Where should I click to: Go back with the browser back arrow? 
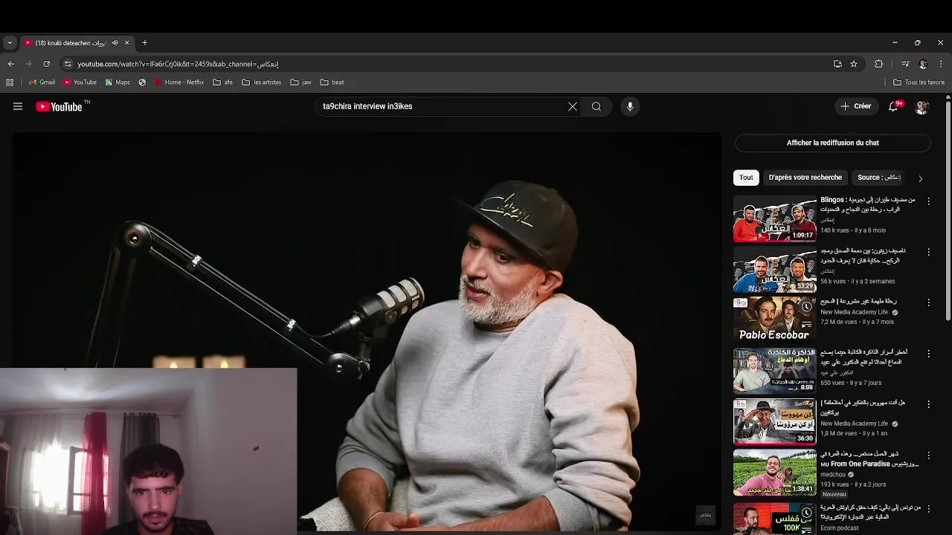tap(10, 64)
